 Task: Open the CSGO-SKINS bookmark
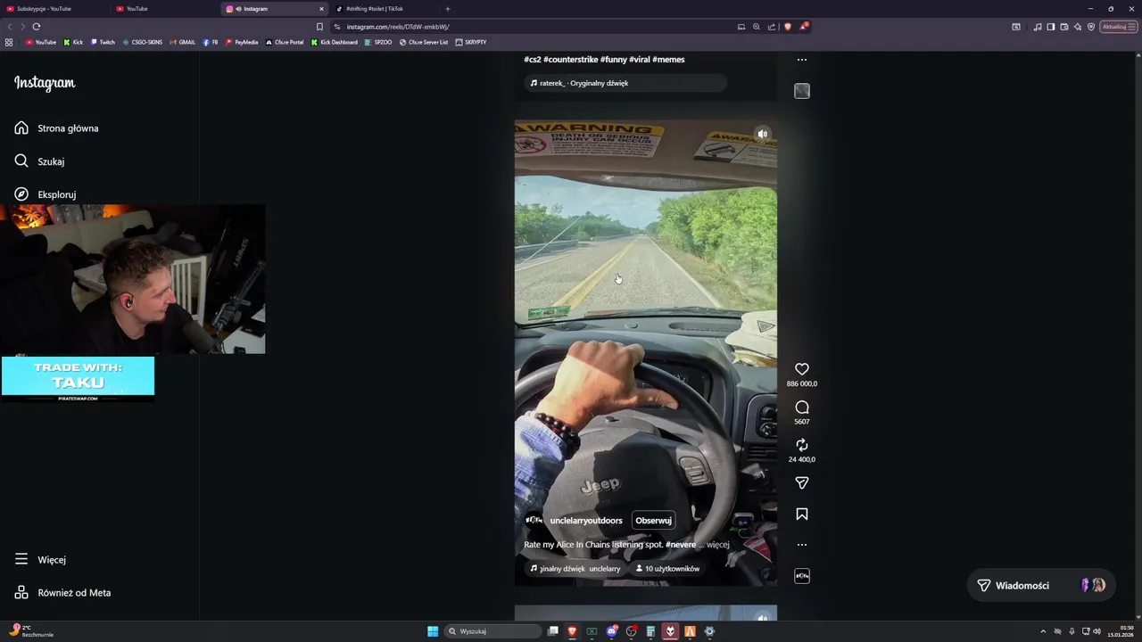(x=143, y=42)
